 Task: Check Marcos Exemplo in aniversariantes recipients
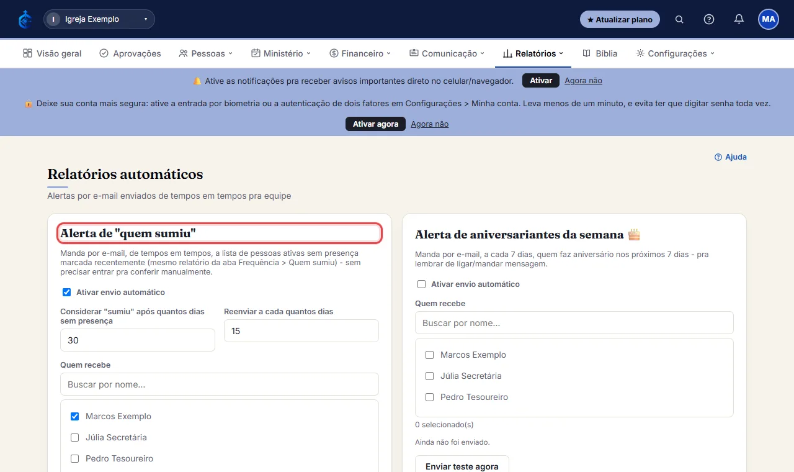pyautogui.click(x=429, y=355)
